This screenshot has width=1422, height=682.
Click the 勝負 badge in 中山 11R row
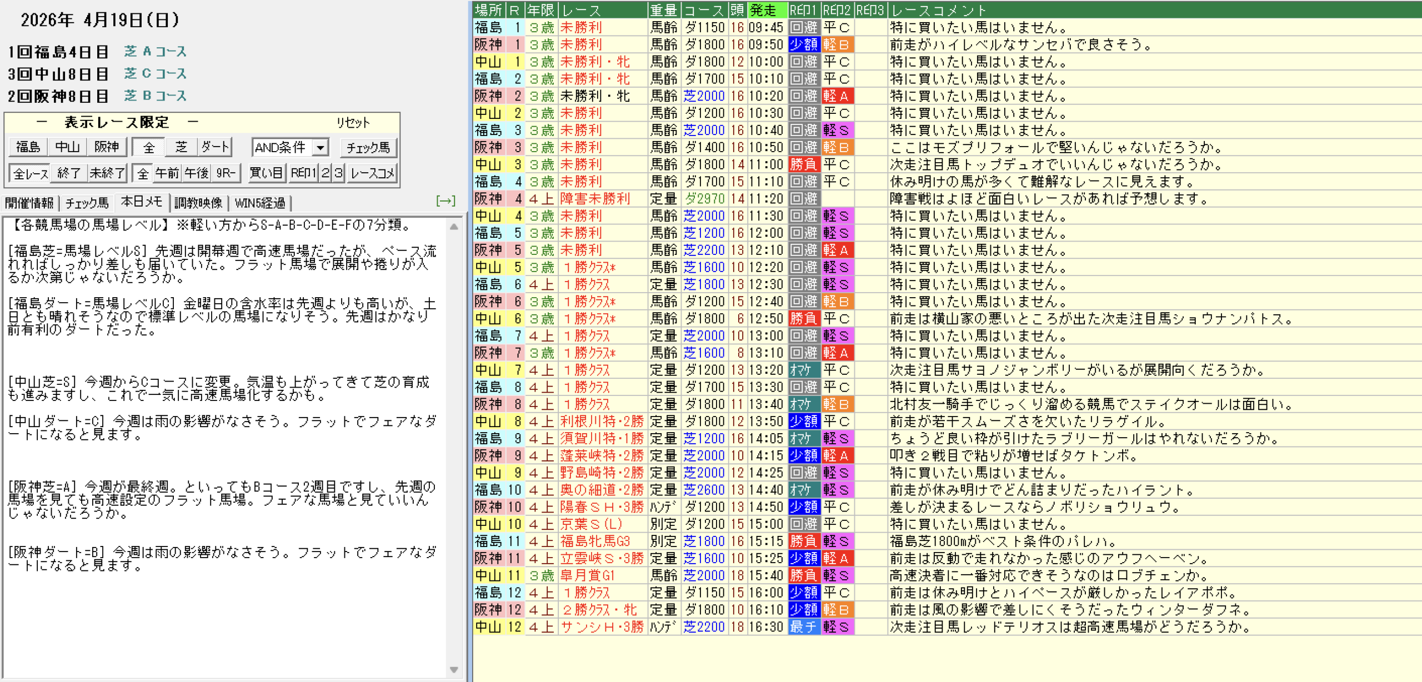coord(804,575)
